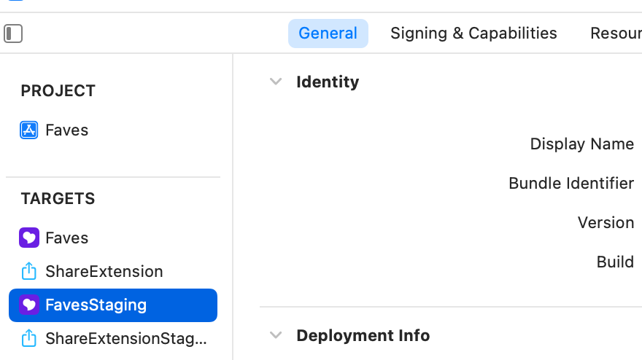Click the FavesStaging heart icon
The height and width of the screenshot is (360, 642).
pyautogui.click(x=28, y=305)
